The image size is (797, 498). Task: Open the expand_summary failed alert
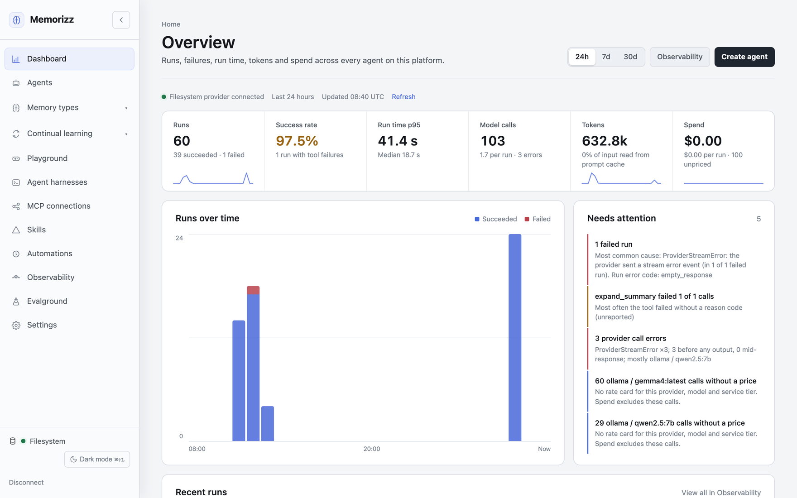[x=674, y=306]
